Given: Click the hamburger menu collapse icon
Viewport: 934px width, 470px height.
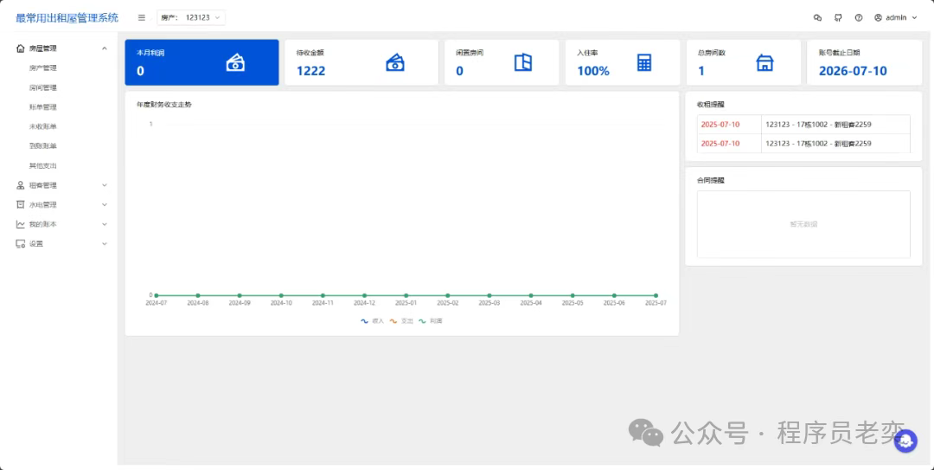Looking at the screenshot, I should click(142, 17).
